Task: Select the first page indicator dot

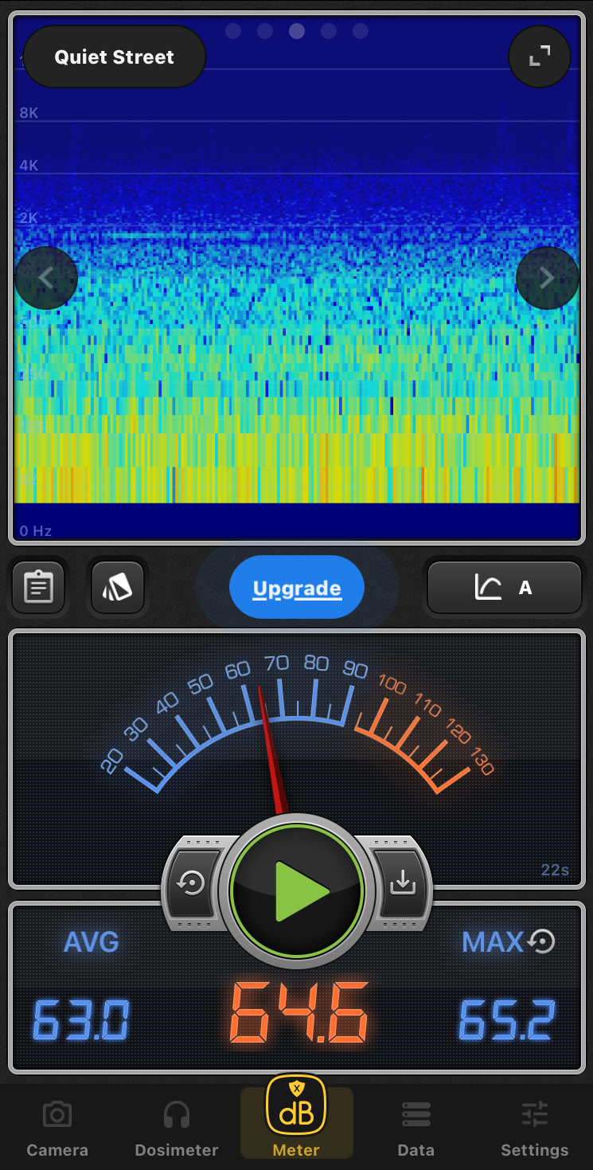Action: [233, 31]
